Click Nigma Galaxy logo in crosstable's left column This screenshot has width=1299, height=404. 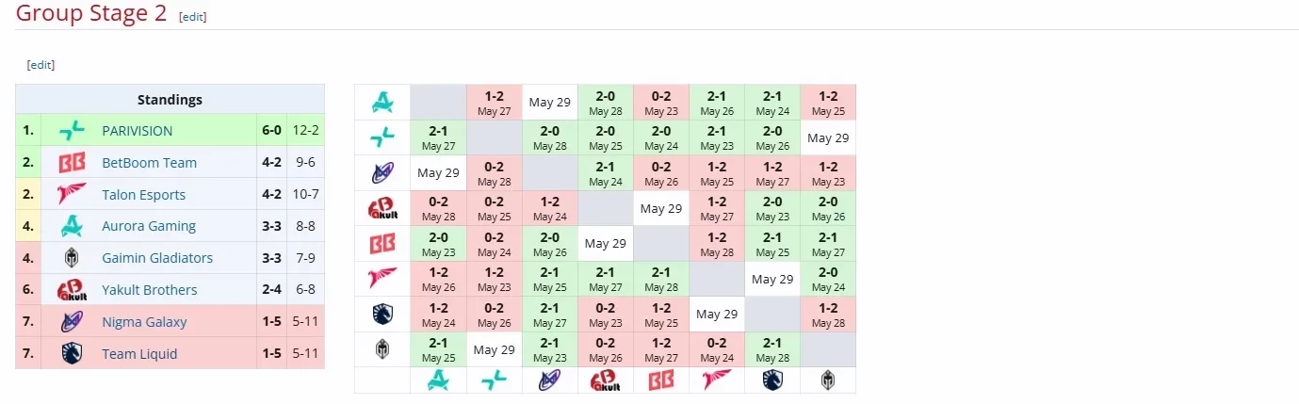pos(382,172)
